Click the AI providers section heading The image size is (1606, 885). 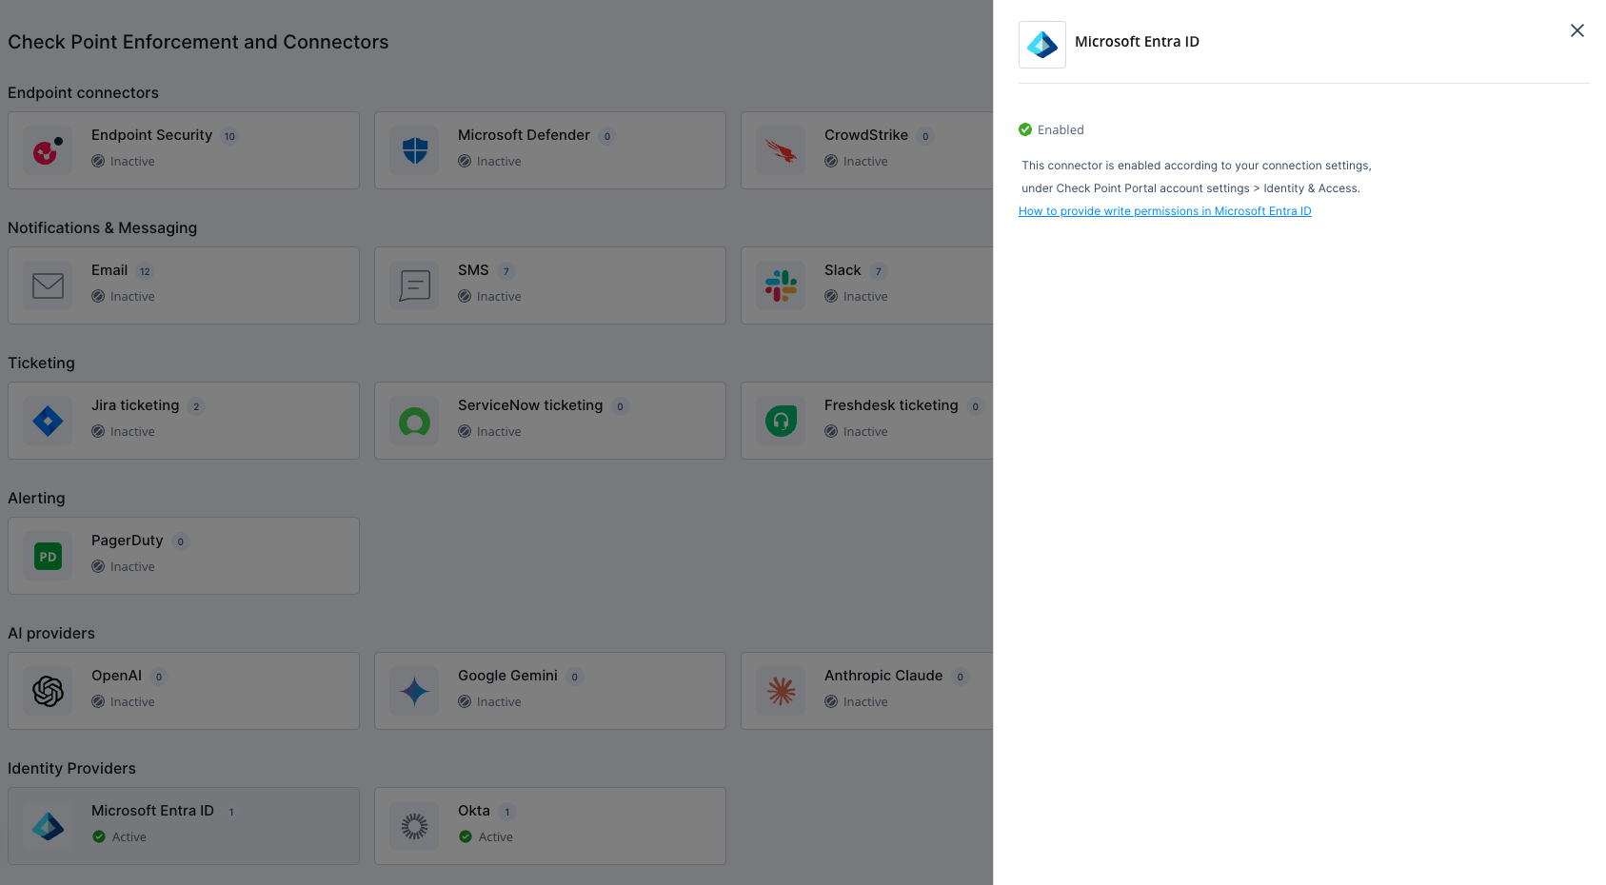[51, 633]
